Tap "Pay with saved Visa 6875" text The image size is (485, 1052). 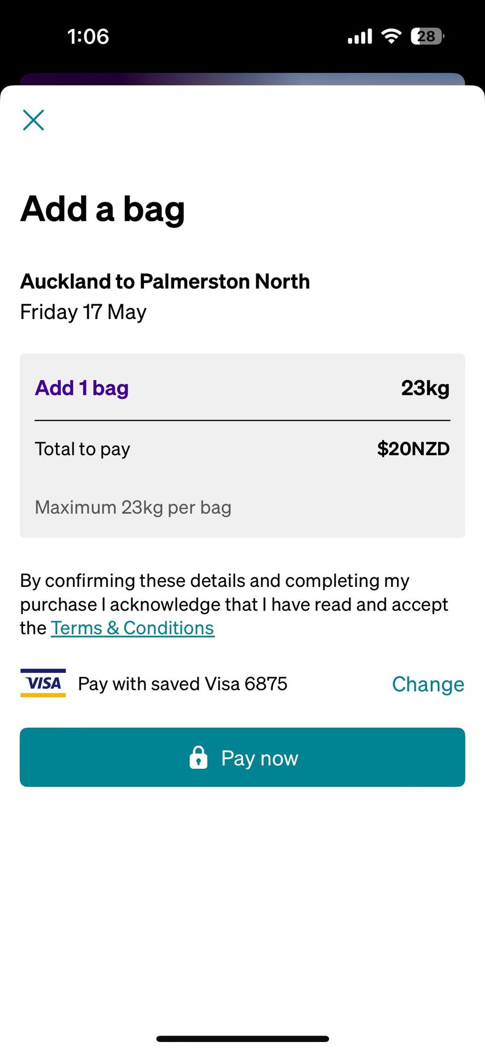coord(182,684)
